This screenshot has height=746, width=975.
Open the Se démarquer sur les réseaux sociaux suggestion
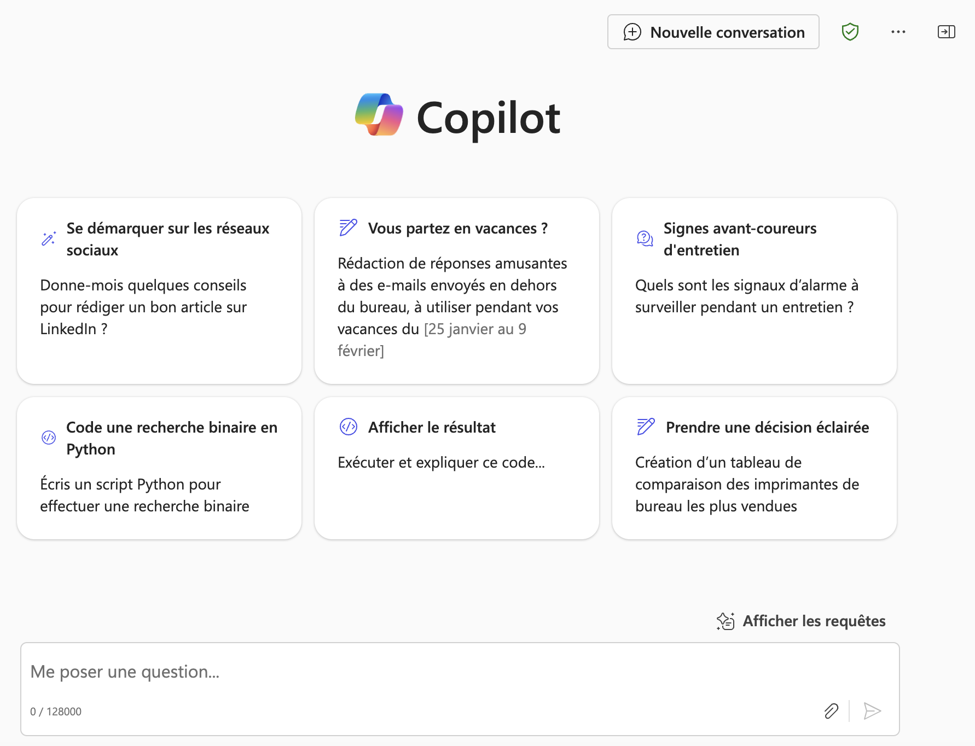click(x=159, y=290)
